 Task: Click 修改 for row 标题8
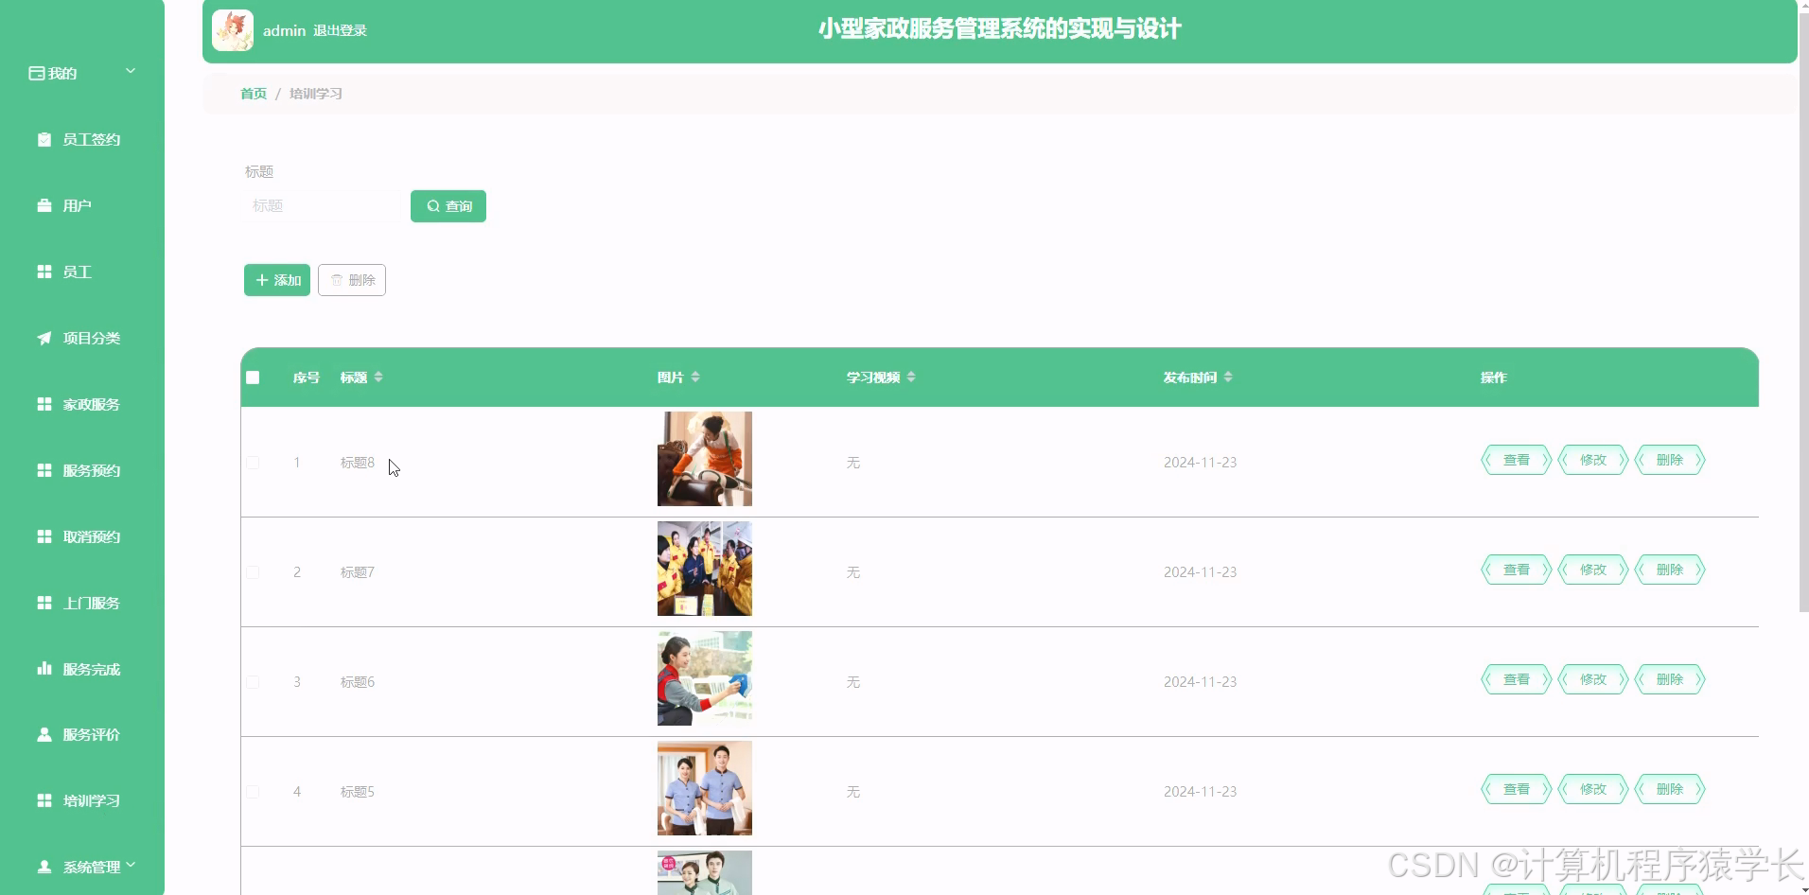pos(1592,460)
